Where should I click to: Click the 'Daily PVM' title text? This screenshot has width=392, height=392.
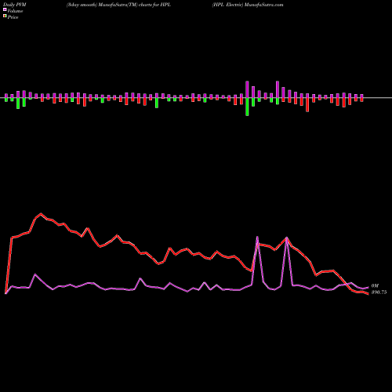[15, 5]
